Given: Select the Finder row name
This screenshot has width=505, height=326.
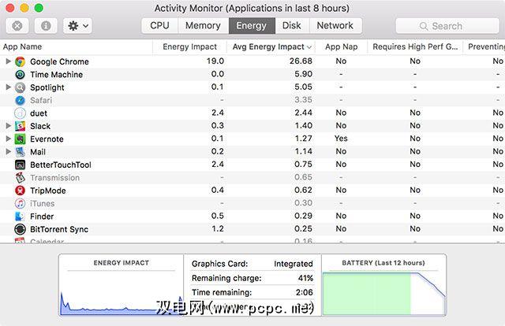Looking at the screenshot, I should click(42, 217).
